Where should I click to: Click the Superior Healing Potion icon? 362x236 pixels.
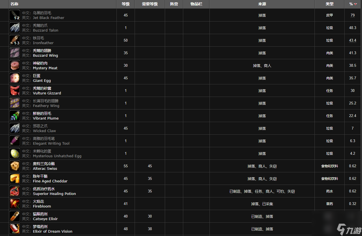tap(15, 191)
